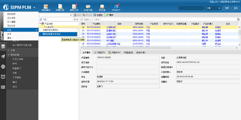Click the 搜索 search button
241x120 pixels.
pos(227,8)
